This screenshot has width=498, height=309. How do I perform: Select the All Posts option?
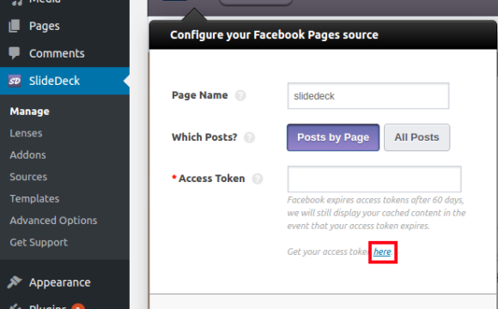click(416, 137)
